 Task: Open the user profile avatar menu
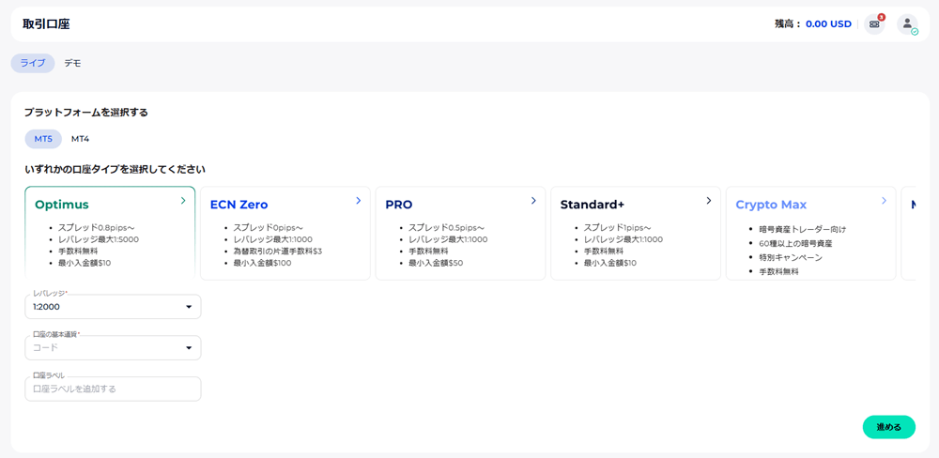point(907,24)
